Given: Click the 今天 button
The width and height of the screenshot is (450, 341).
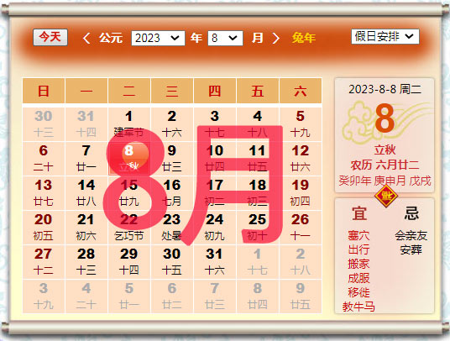Looking at the screenshot, I should (50, 37).
